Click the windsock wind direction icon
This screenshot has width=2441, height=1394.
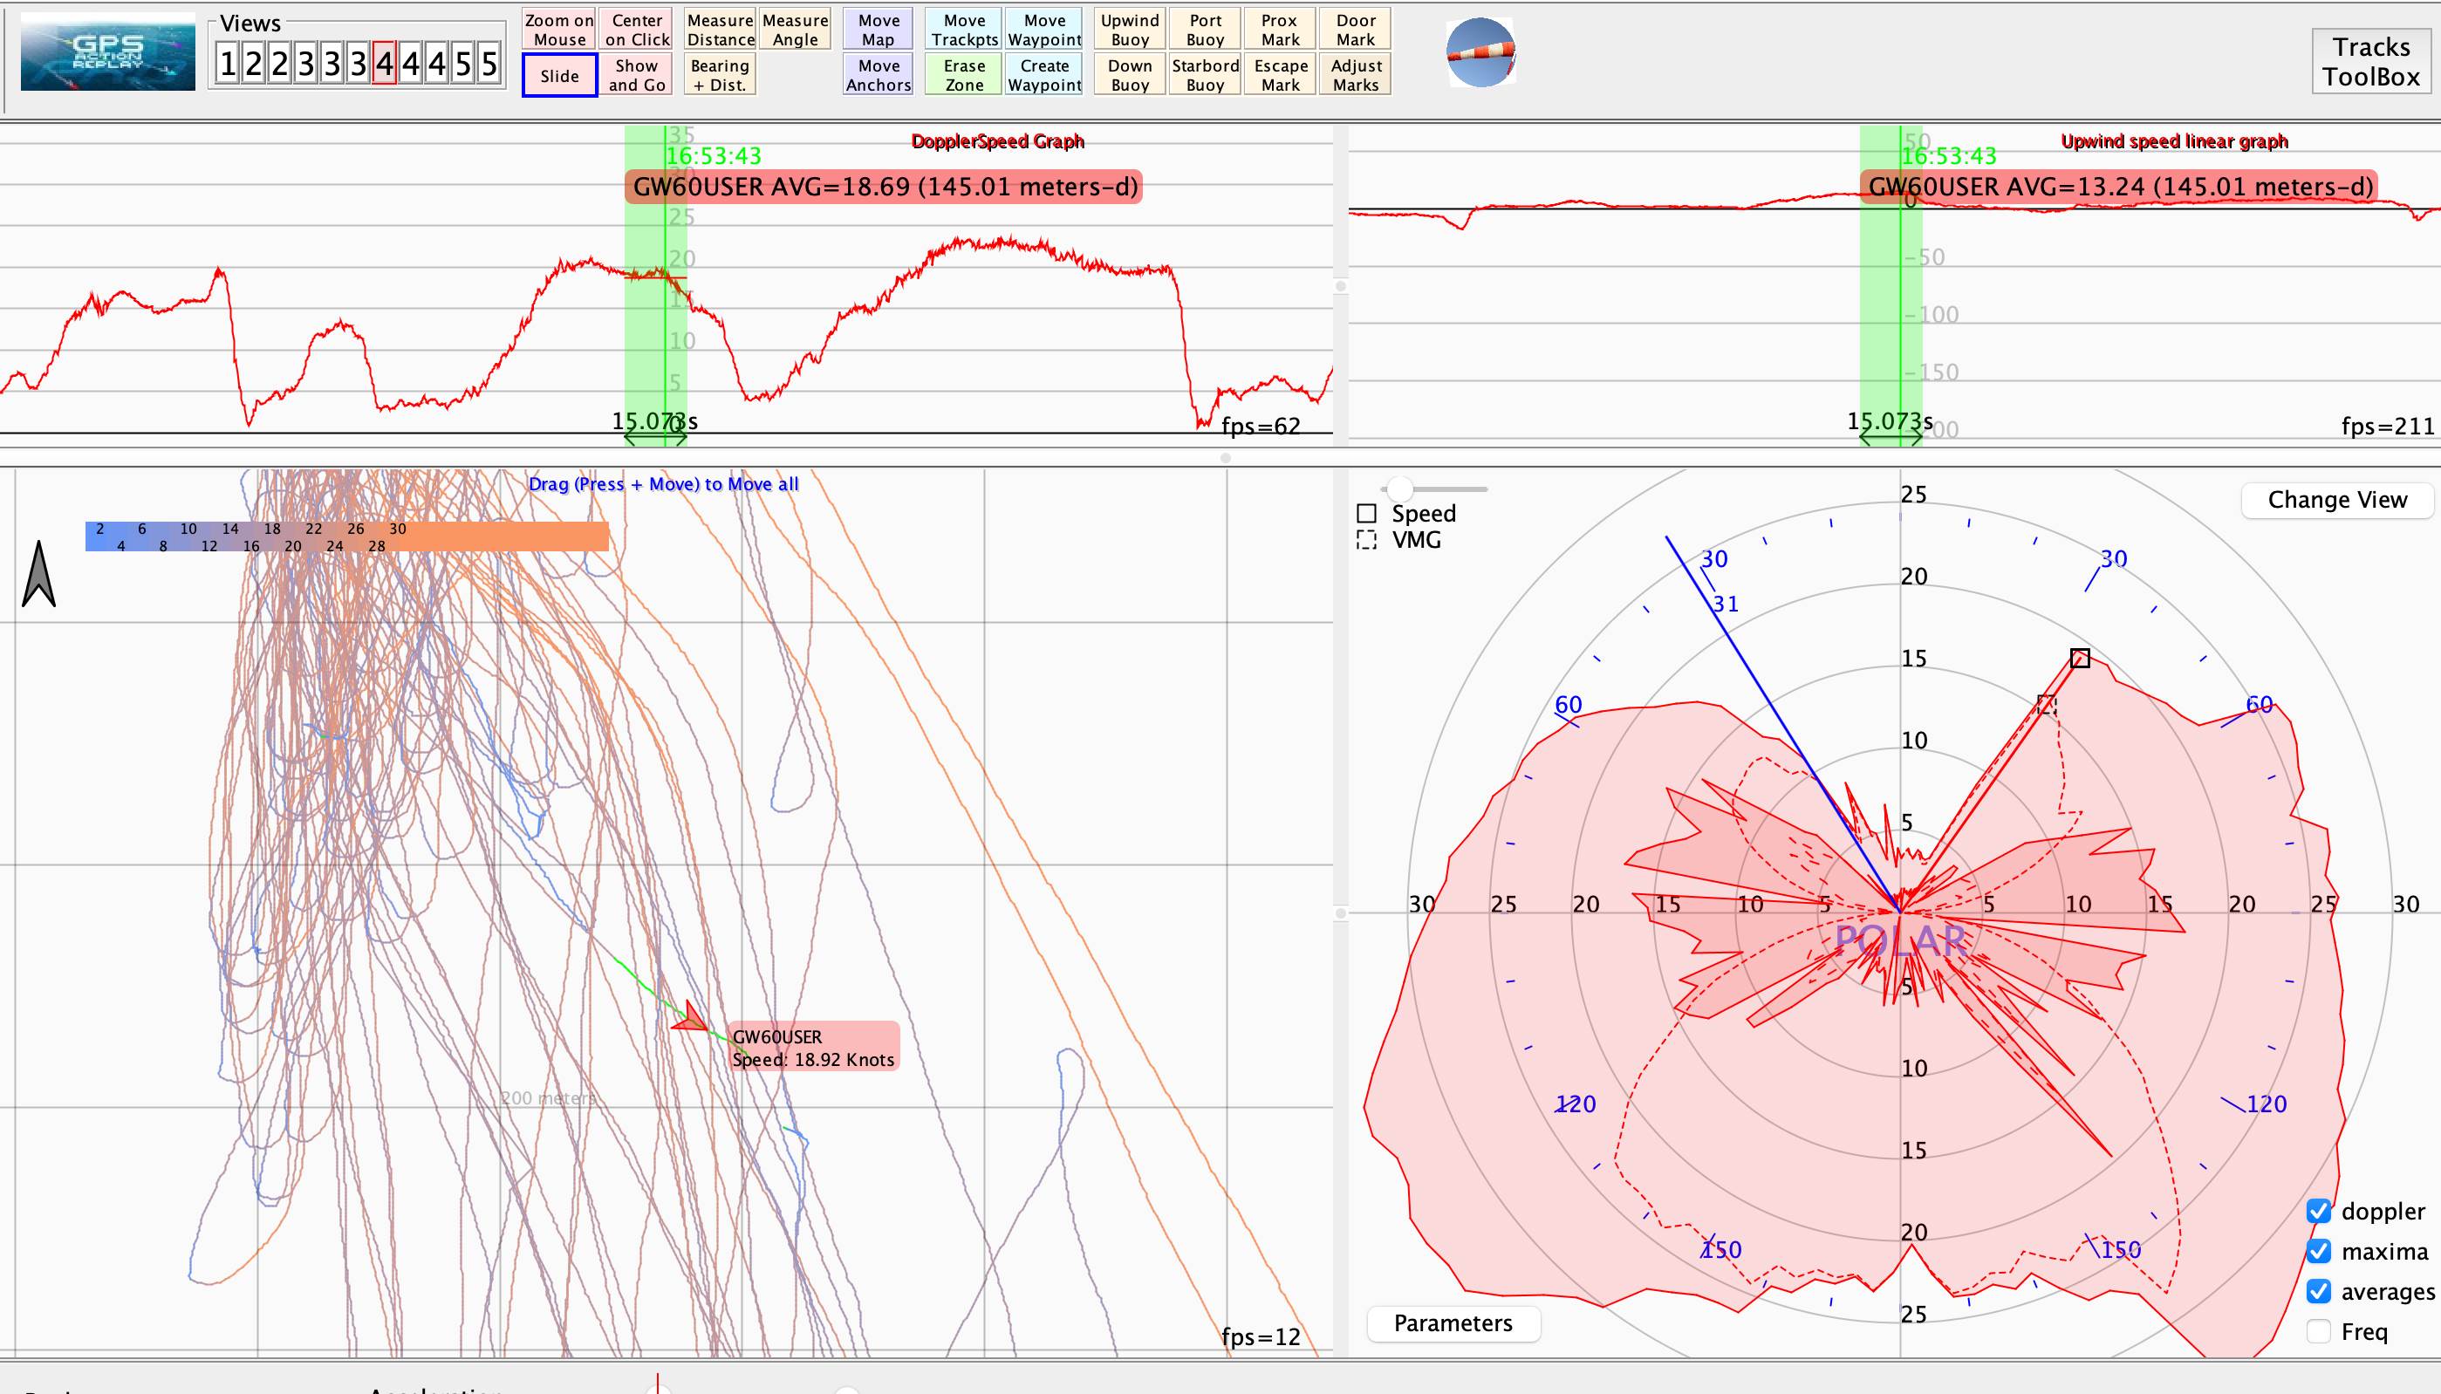coord(1480,52)
